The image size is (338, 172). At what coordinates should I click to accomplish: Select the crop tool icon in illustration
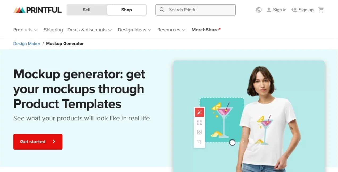[x=199, y=142]
